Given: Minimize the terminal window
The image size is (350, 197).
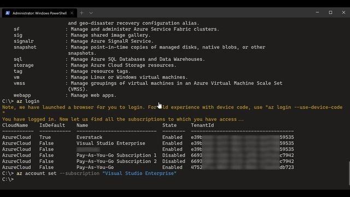Looking at the screenshot, I should point(317,13).
